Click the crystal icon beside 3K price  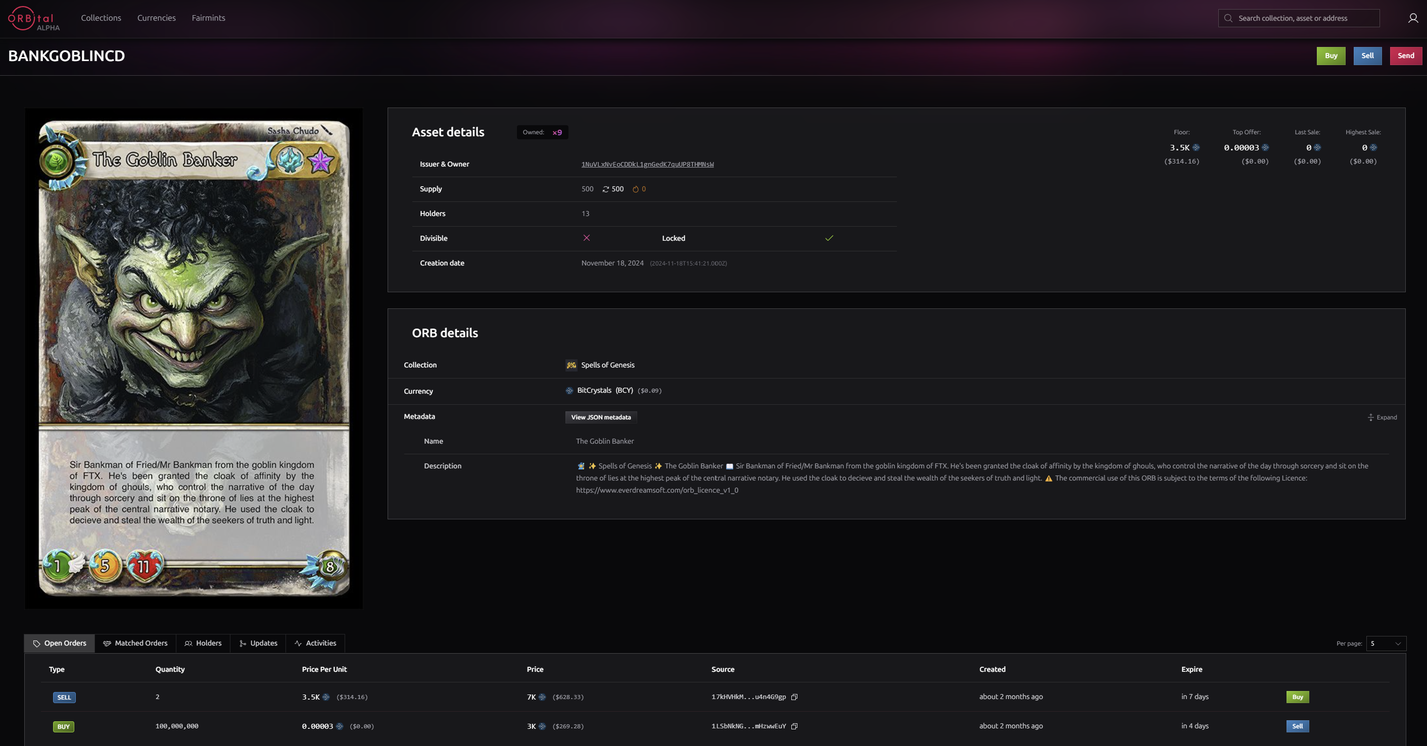[x=542, y=727]
